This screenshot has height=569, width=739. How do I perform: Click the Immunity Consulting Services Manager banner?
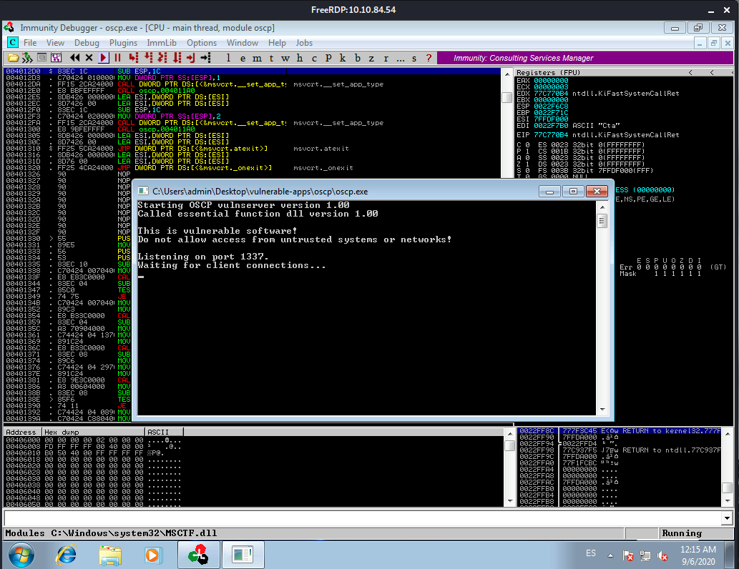coord(585,58)
